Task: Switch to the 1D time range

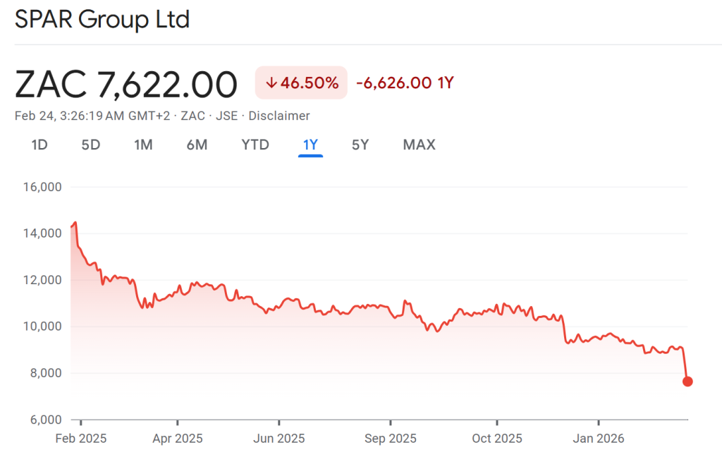Action: point(39,145)
